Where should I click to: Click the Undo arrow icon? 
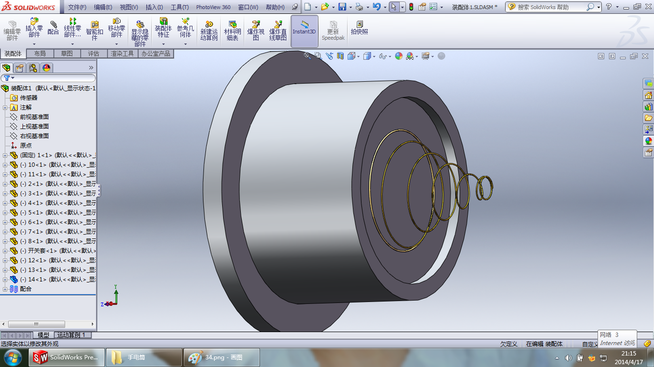[x=377, y=7]
